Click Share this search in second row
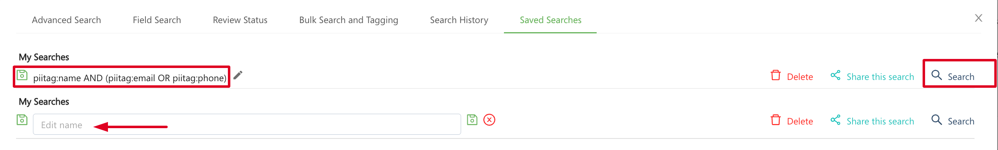 click(880, 121)
